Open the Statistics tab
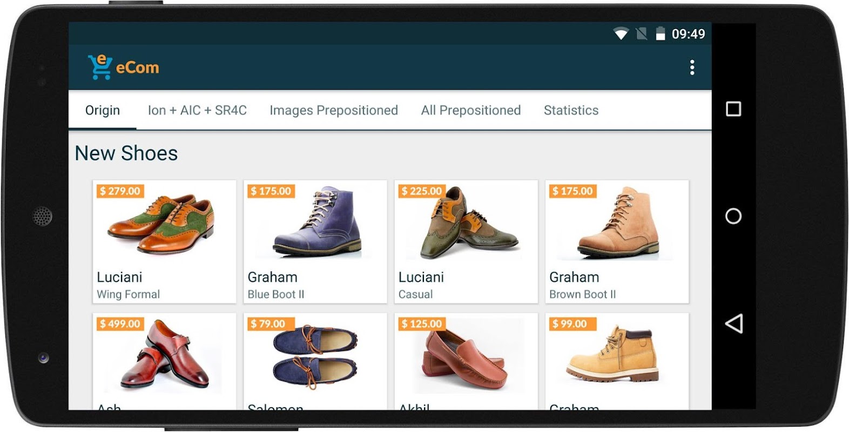The width and height of the screenshot is (849, 432). pos(571,110)
